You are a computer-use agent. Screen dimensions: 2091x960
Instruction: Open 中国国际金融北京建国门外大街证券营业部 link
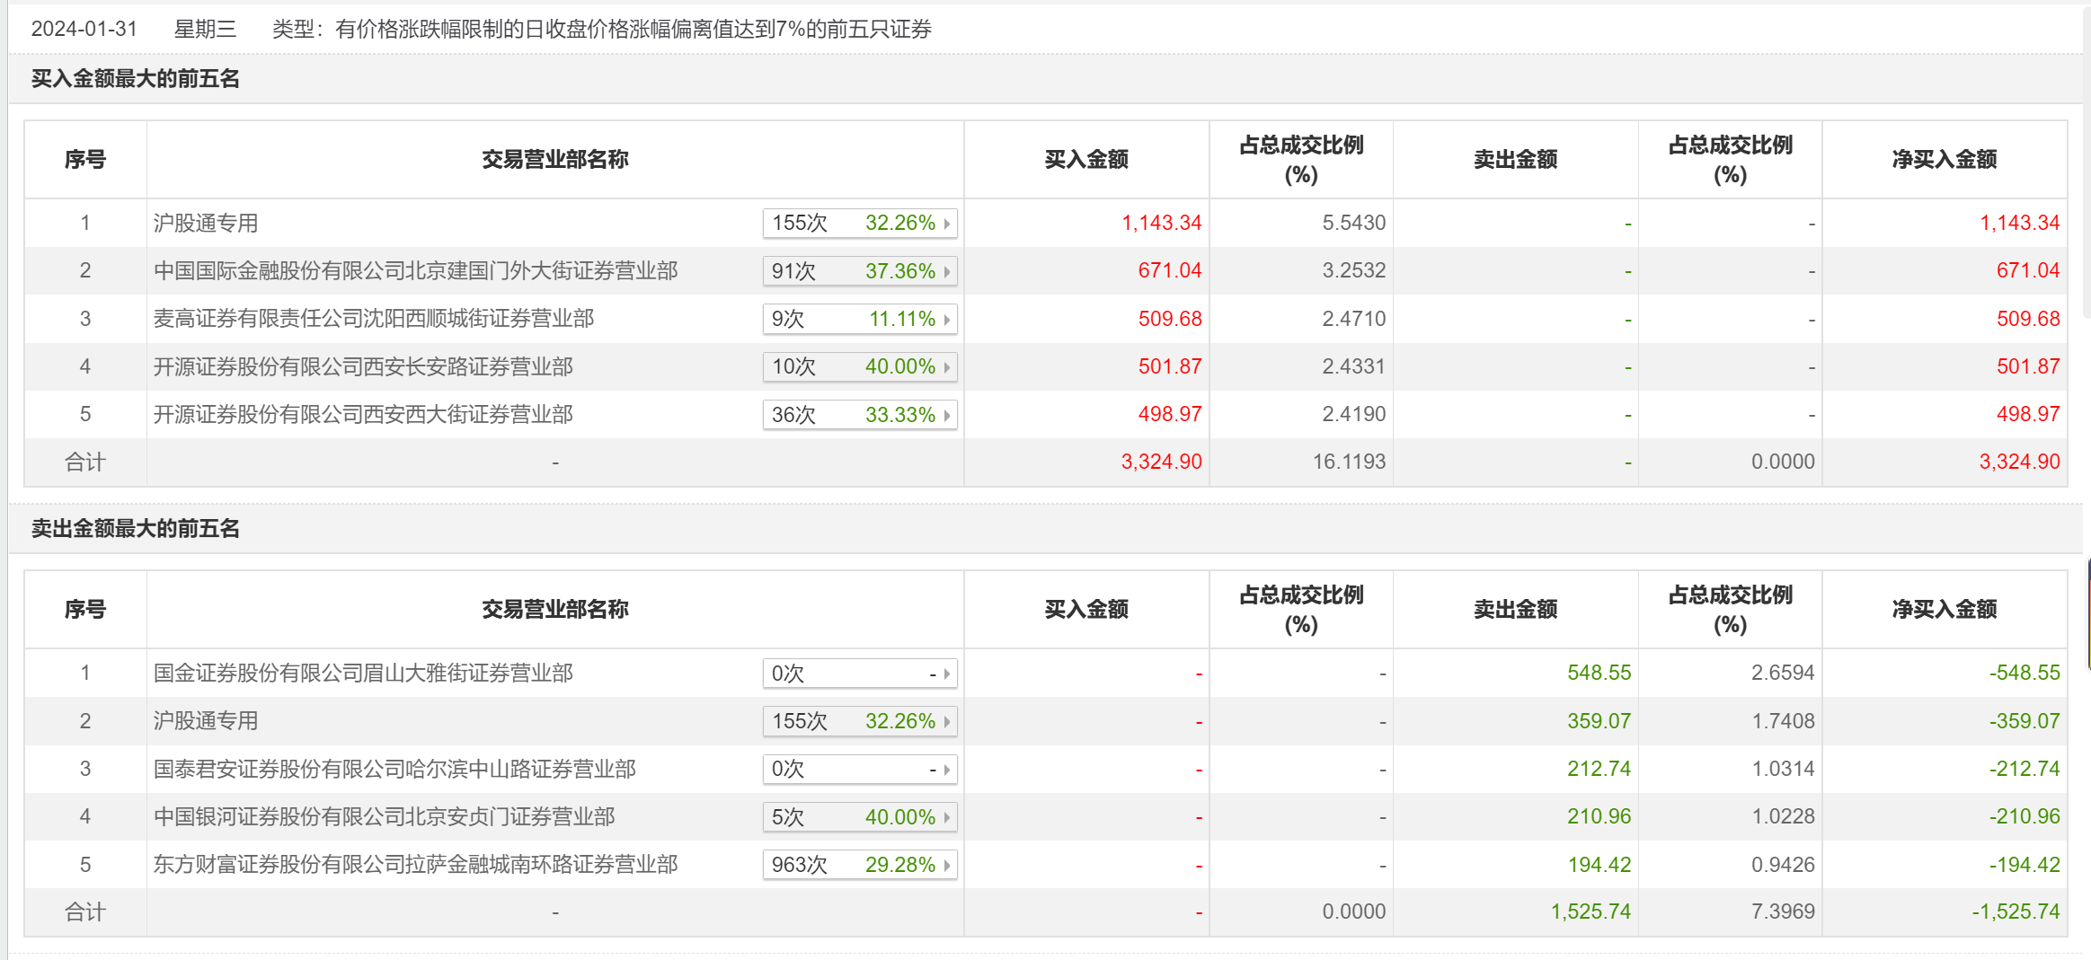pyautogui.click(x=415, y=271)
